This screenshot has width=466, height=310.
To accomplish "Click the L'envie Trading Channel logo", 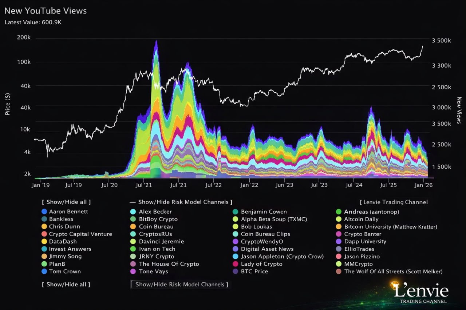I will (420, 293).
